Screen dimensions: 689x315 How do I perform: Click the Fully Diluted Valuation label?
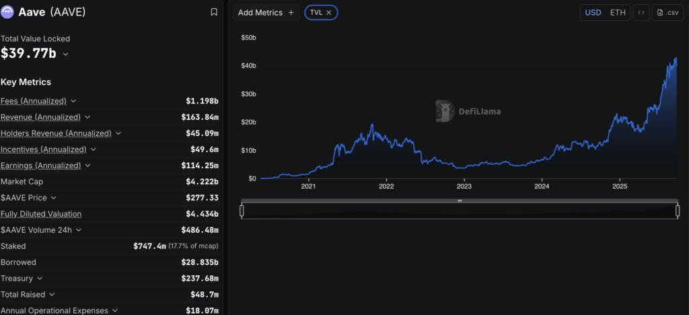pyautogui.click(x=41, y=214)
